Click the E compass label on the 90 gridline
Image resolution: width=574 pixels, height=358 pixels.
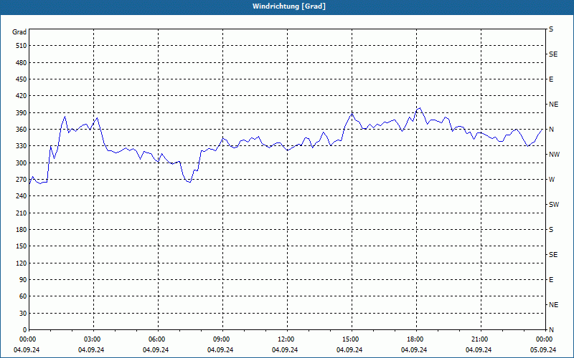point(551,280)
